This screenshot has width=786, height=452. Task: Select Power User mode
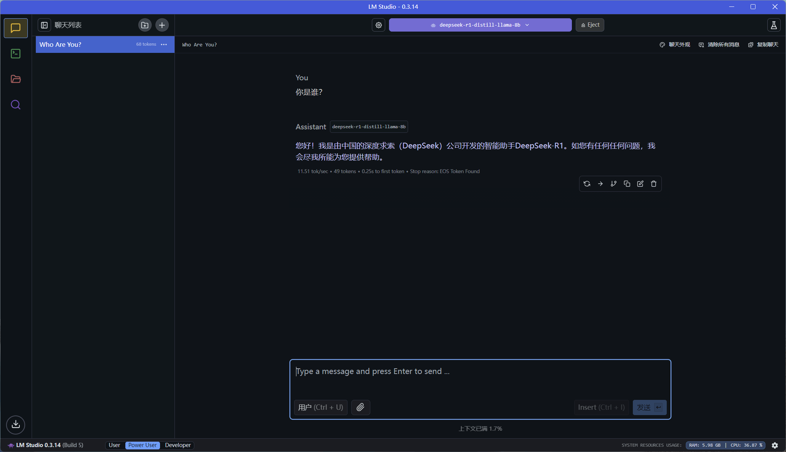point(142,445)
